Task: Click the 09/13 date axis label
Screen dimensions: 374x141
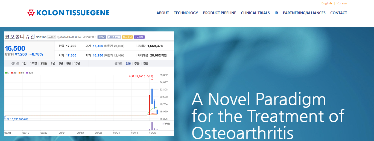Action: tap(80, 133)
